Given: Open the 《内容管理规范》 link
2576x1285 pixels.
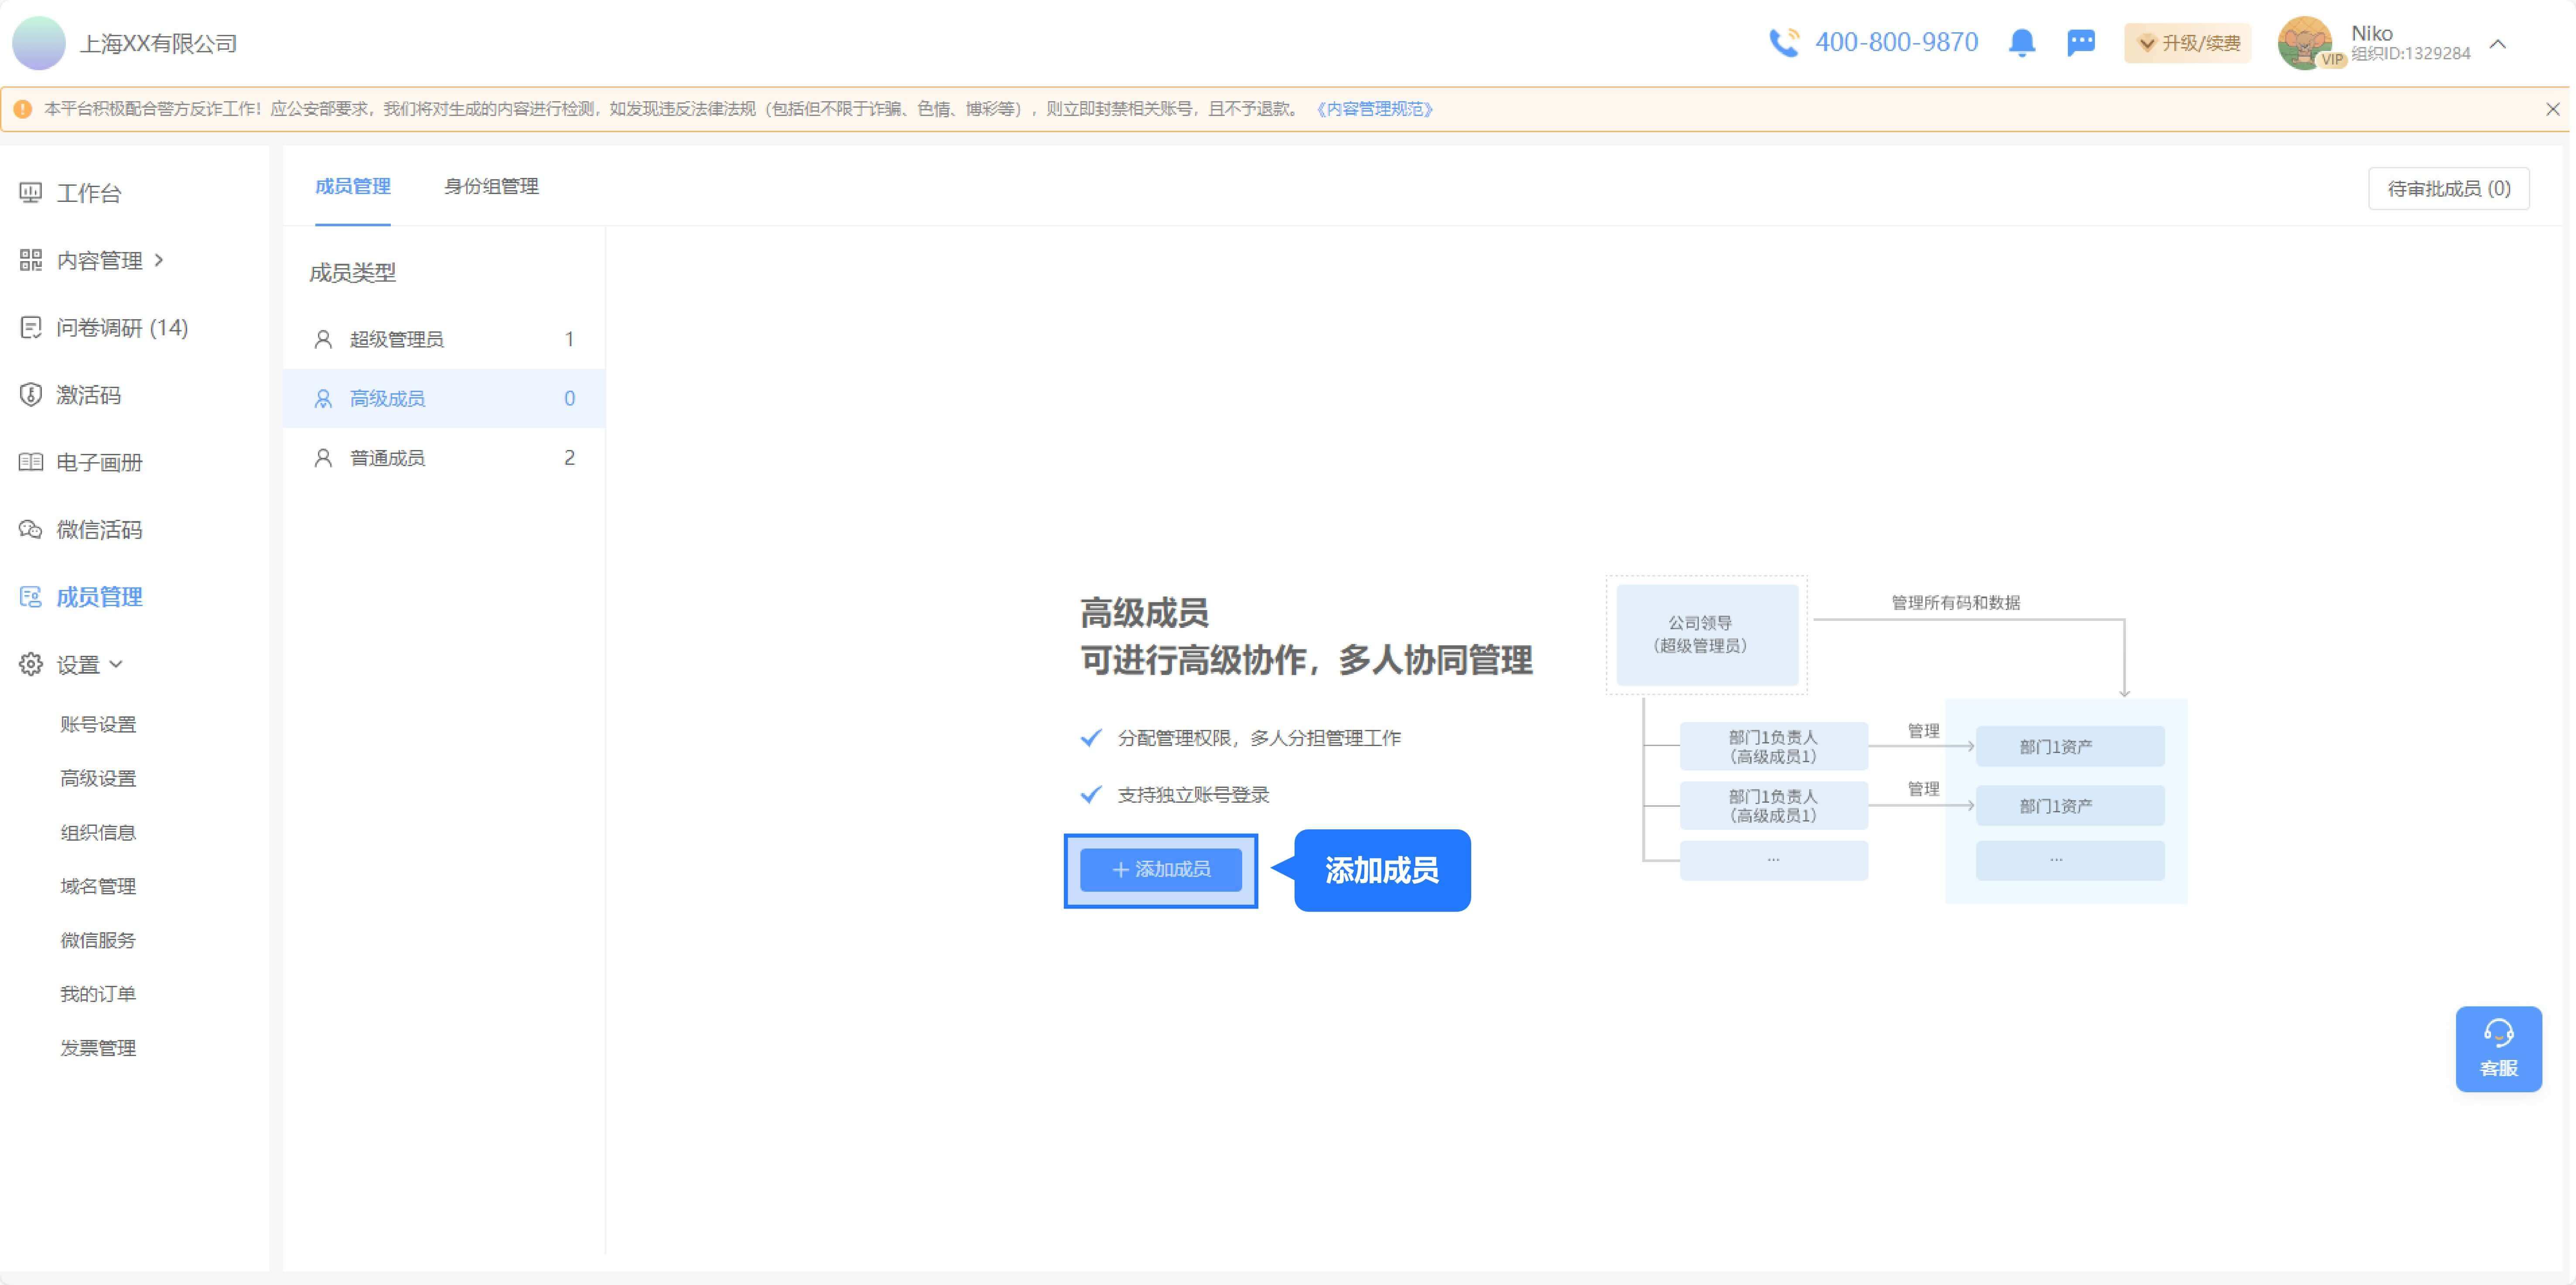Looking at the screenshot, I should [1374, 109].
